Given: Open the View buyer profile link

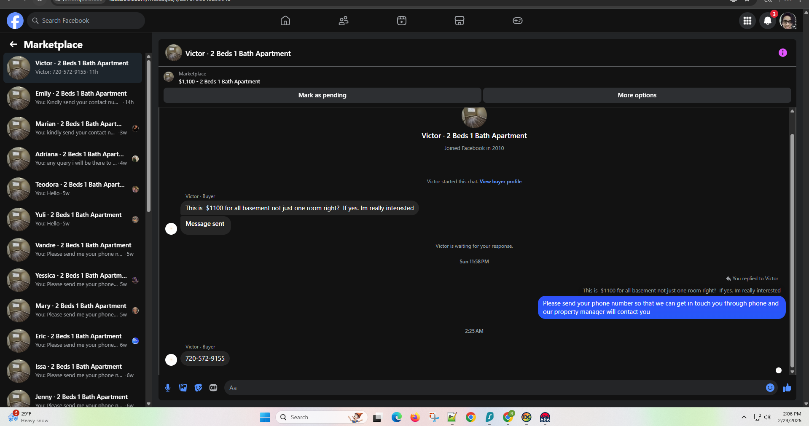Looking at the screenshot, I should pos(500,182).
